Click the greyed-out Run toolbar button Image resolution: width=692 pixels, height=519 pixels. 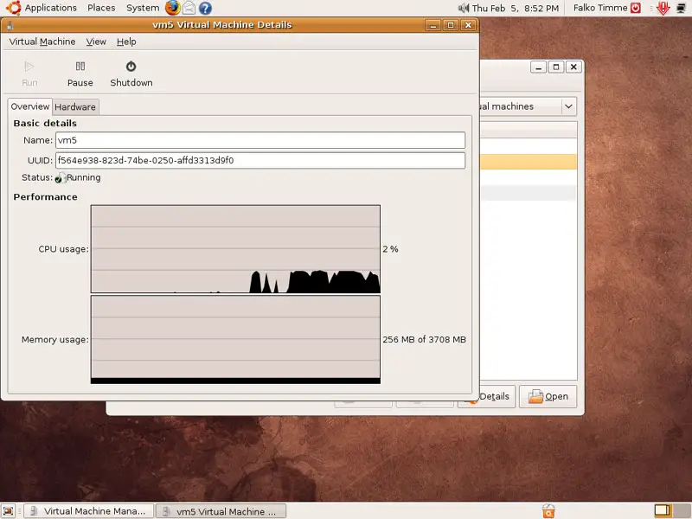coord(29,74)
